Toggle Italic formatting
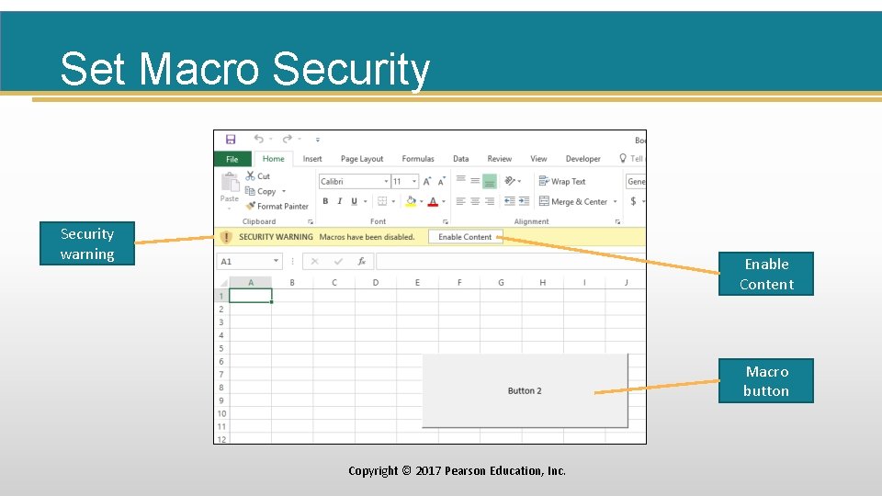The width and height of the screenshot is (882, 496). (x=339, y=201)
